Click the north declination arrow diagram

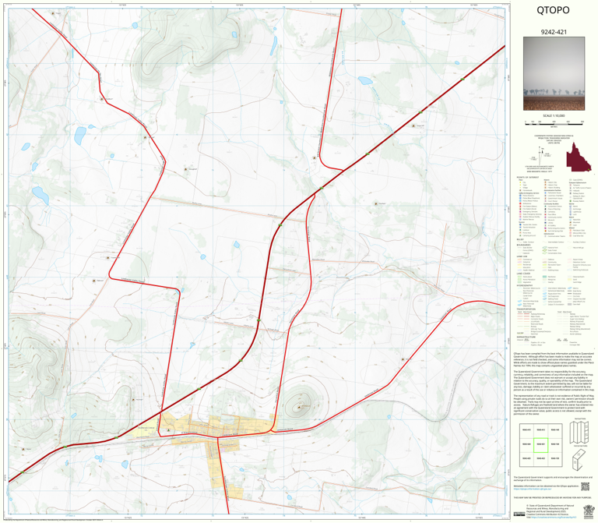coord(539,157)
